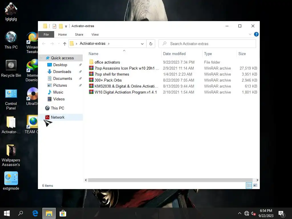Open Recent locations dropdown arrow
The image size is (292, 219).
[59, 44]
